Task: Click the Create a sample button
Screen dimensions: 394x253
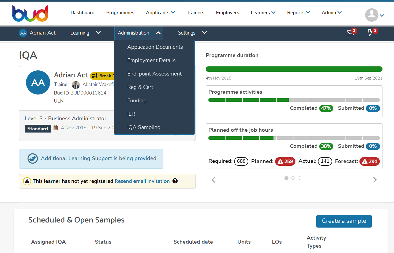Action: 344,221
